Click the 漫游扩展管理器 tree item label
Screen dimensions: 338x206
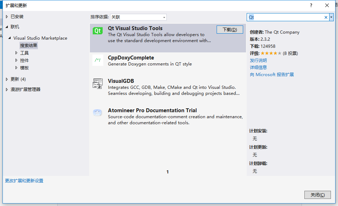coord(25,90)
